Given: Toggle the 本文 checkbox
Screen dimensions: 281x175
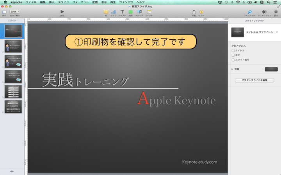Looking at the screenshot, I should [233, 55].
